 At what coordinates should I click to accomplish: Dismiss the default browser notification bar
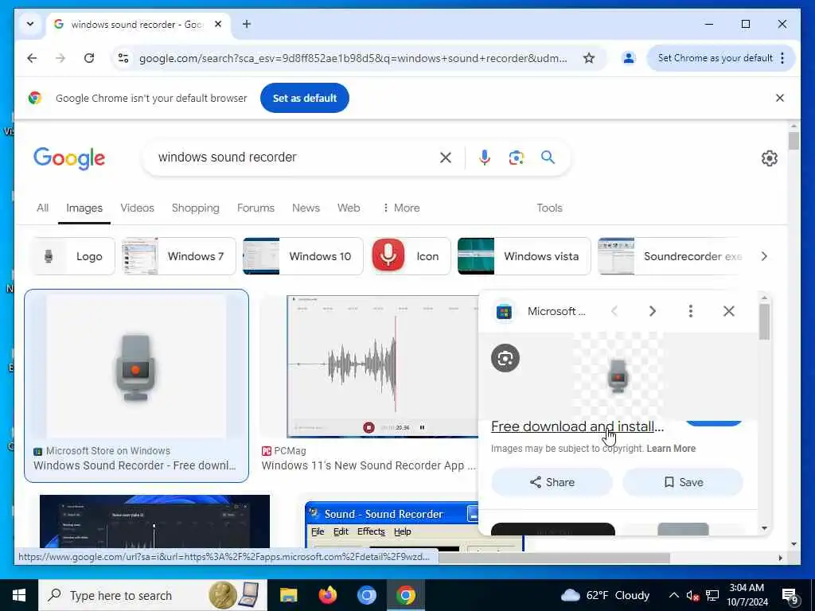(780, 98)
